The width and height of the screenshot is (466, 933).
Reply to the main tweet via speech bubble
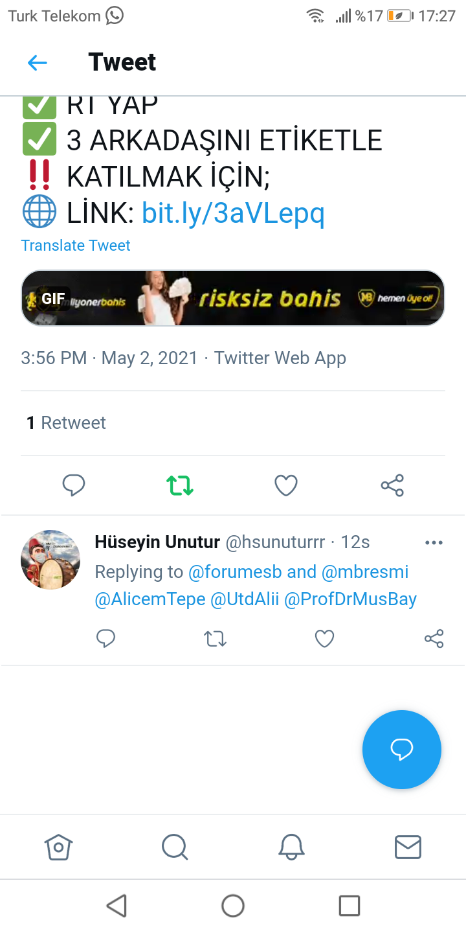tap(74, 485)
